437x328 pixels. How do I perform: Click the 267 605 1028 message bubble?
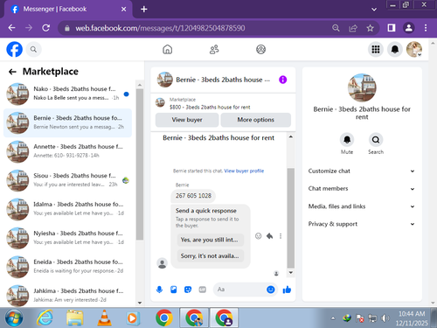[x=193, y=196]
